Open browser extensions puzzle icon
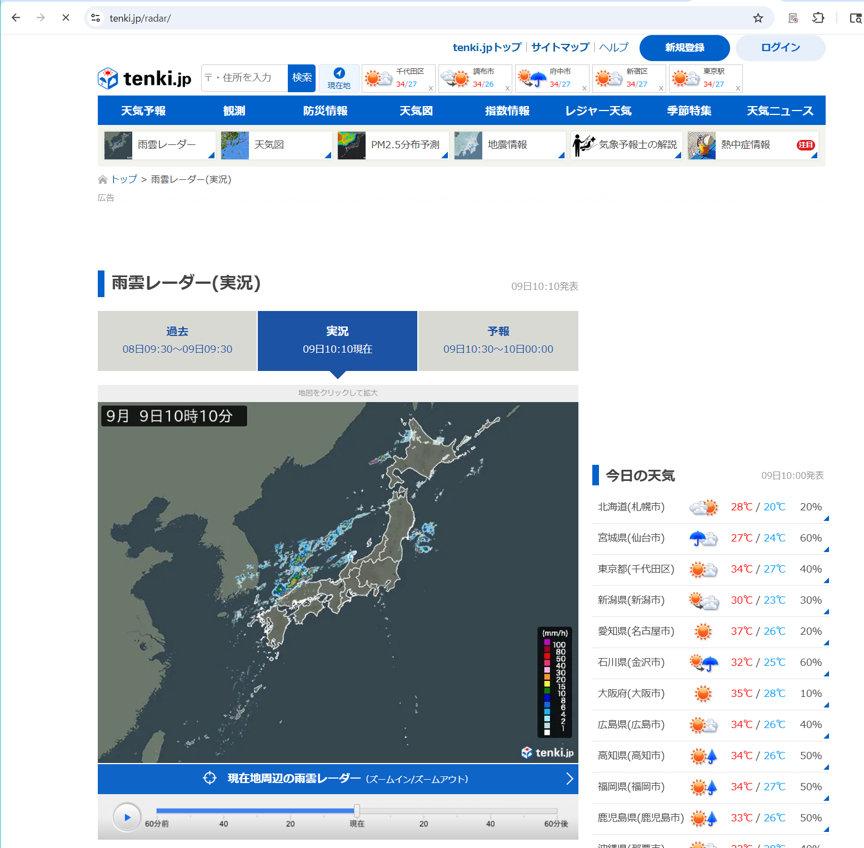Screen dimensions: 864x848 [x=818, y=18]
